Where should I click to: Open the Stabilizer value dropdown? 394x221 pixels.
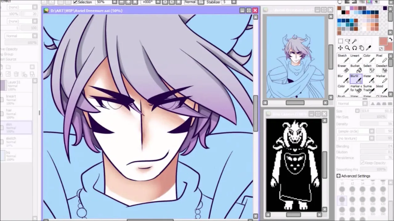(234, 2)
